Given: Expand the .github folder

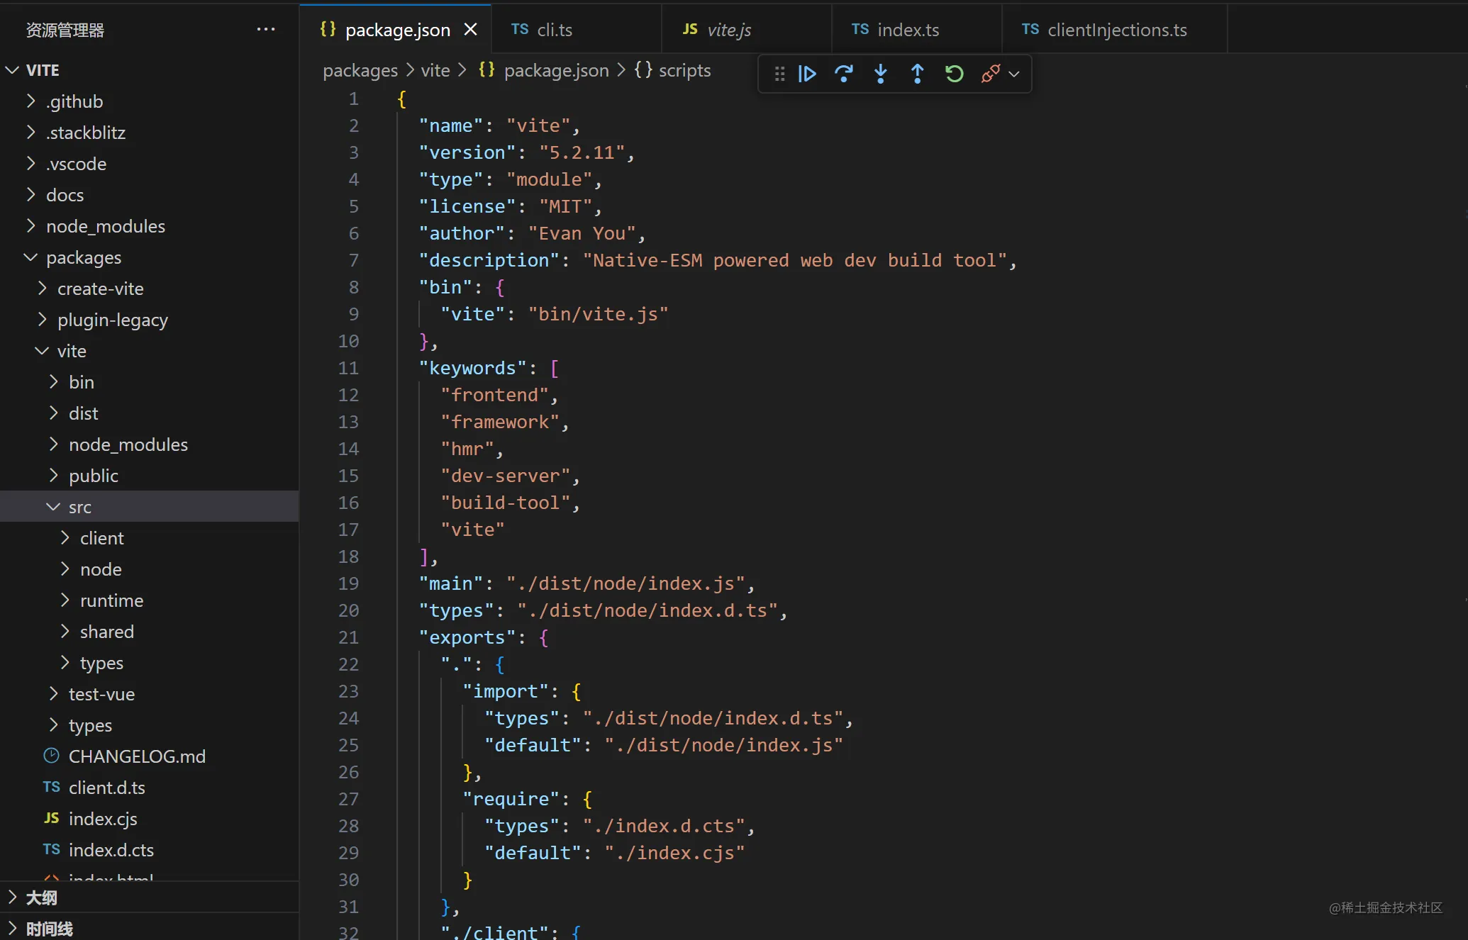Looking at the screenshot, I should point(150,101).
